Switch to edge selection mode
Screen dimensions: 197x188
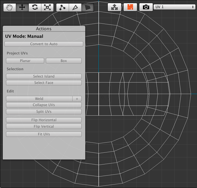point(75,8)
